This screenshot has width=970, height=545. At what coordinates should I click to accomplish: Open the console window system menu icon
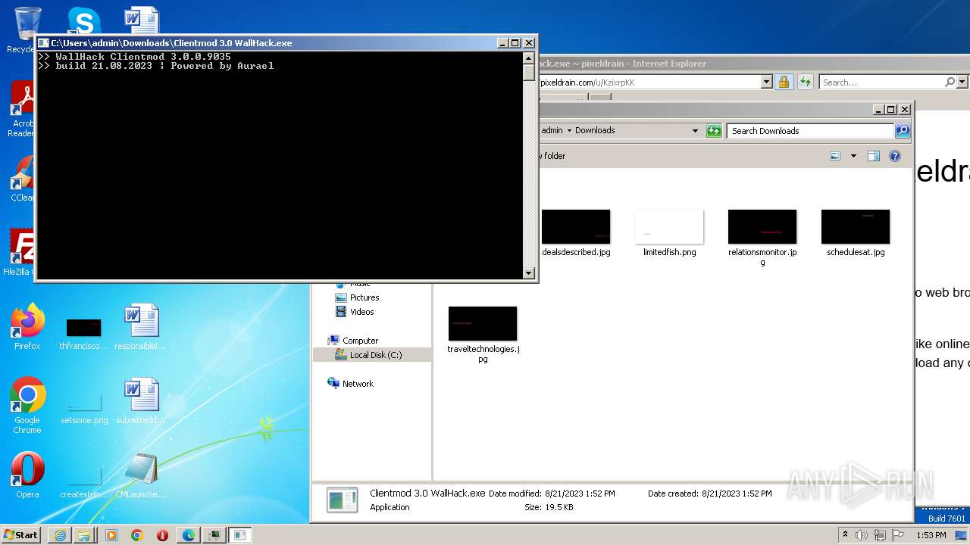tap(43, 43)
